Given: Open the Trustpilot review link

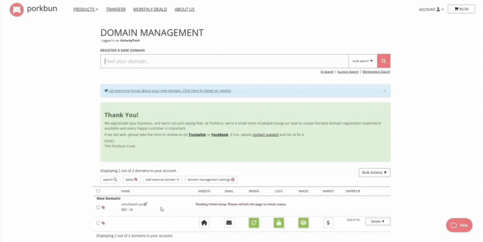Looking at the screenshot, I should 197,134.
